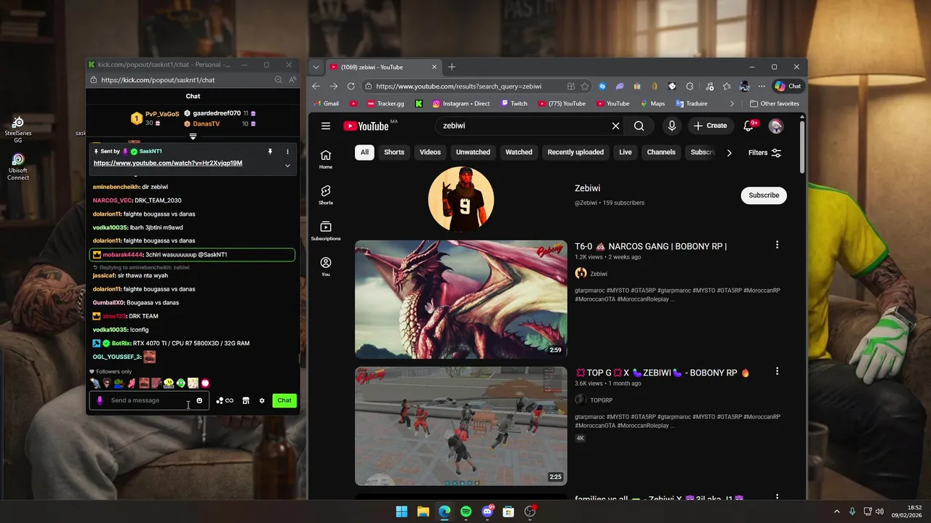Select the Channels filter chip
This screenshot has width=931, height=523.
point(661,153)
